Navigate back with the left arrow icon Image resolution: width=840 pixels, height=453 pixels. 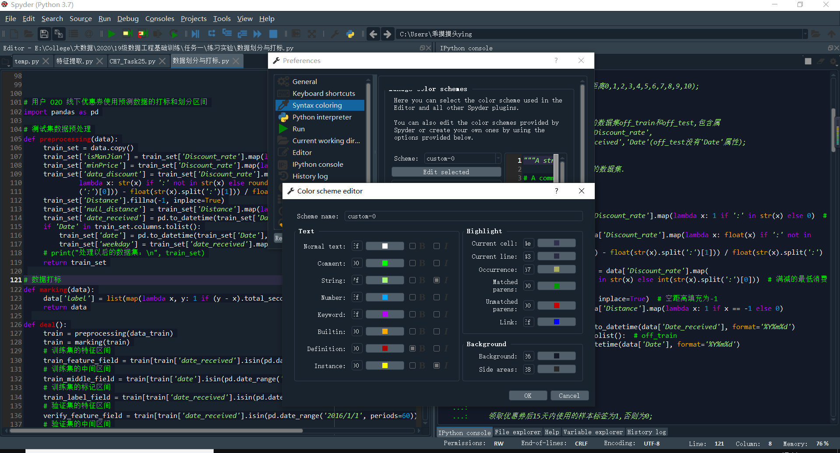(373, 34)
